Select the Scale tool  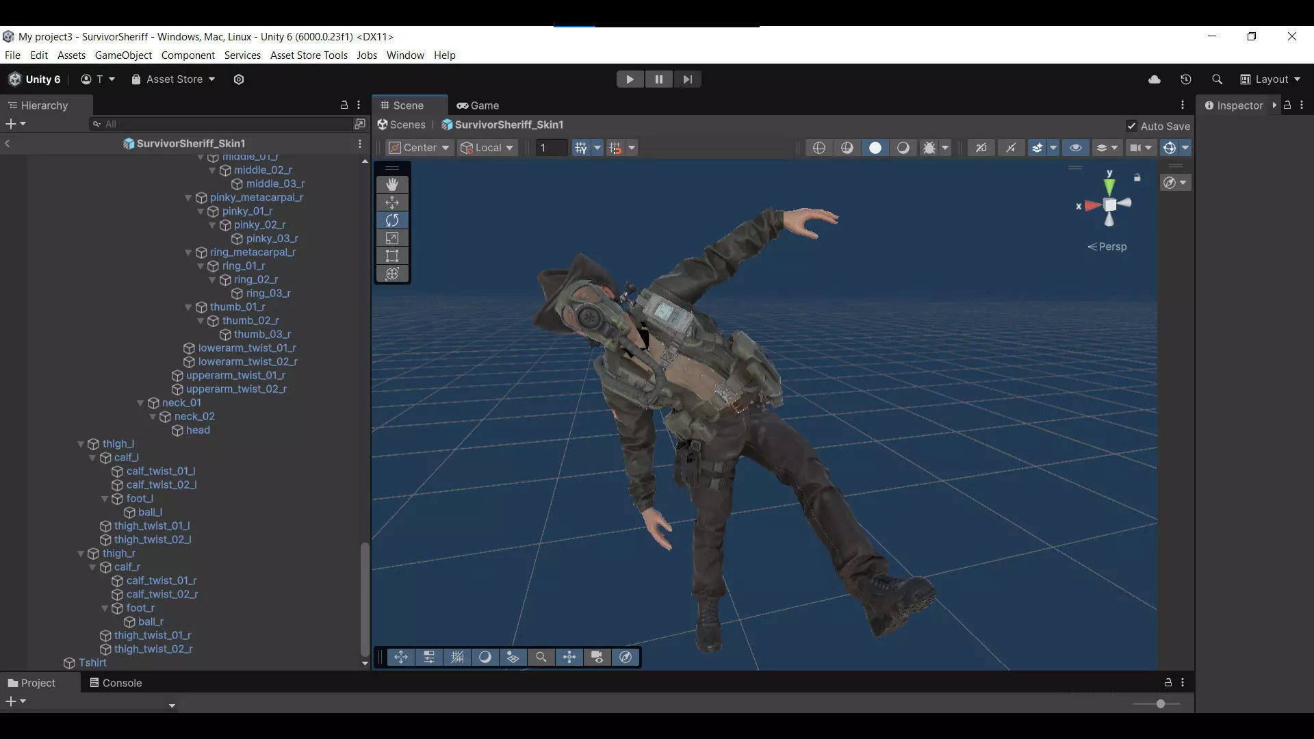[392, 238]
